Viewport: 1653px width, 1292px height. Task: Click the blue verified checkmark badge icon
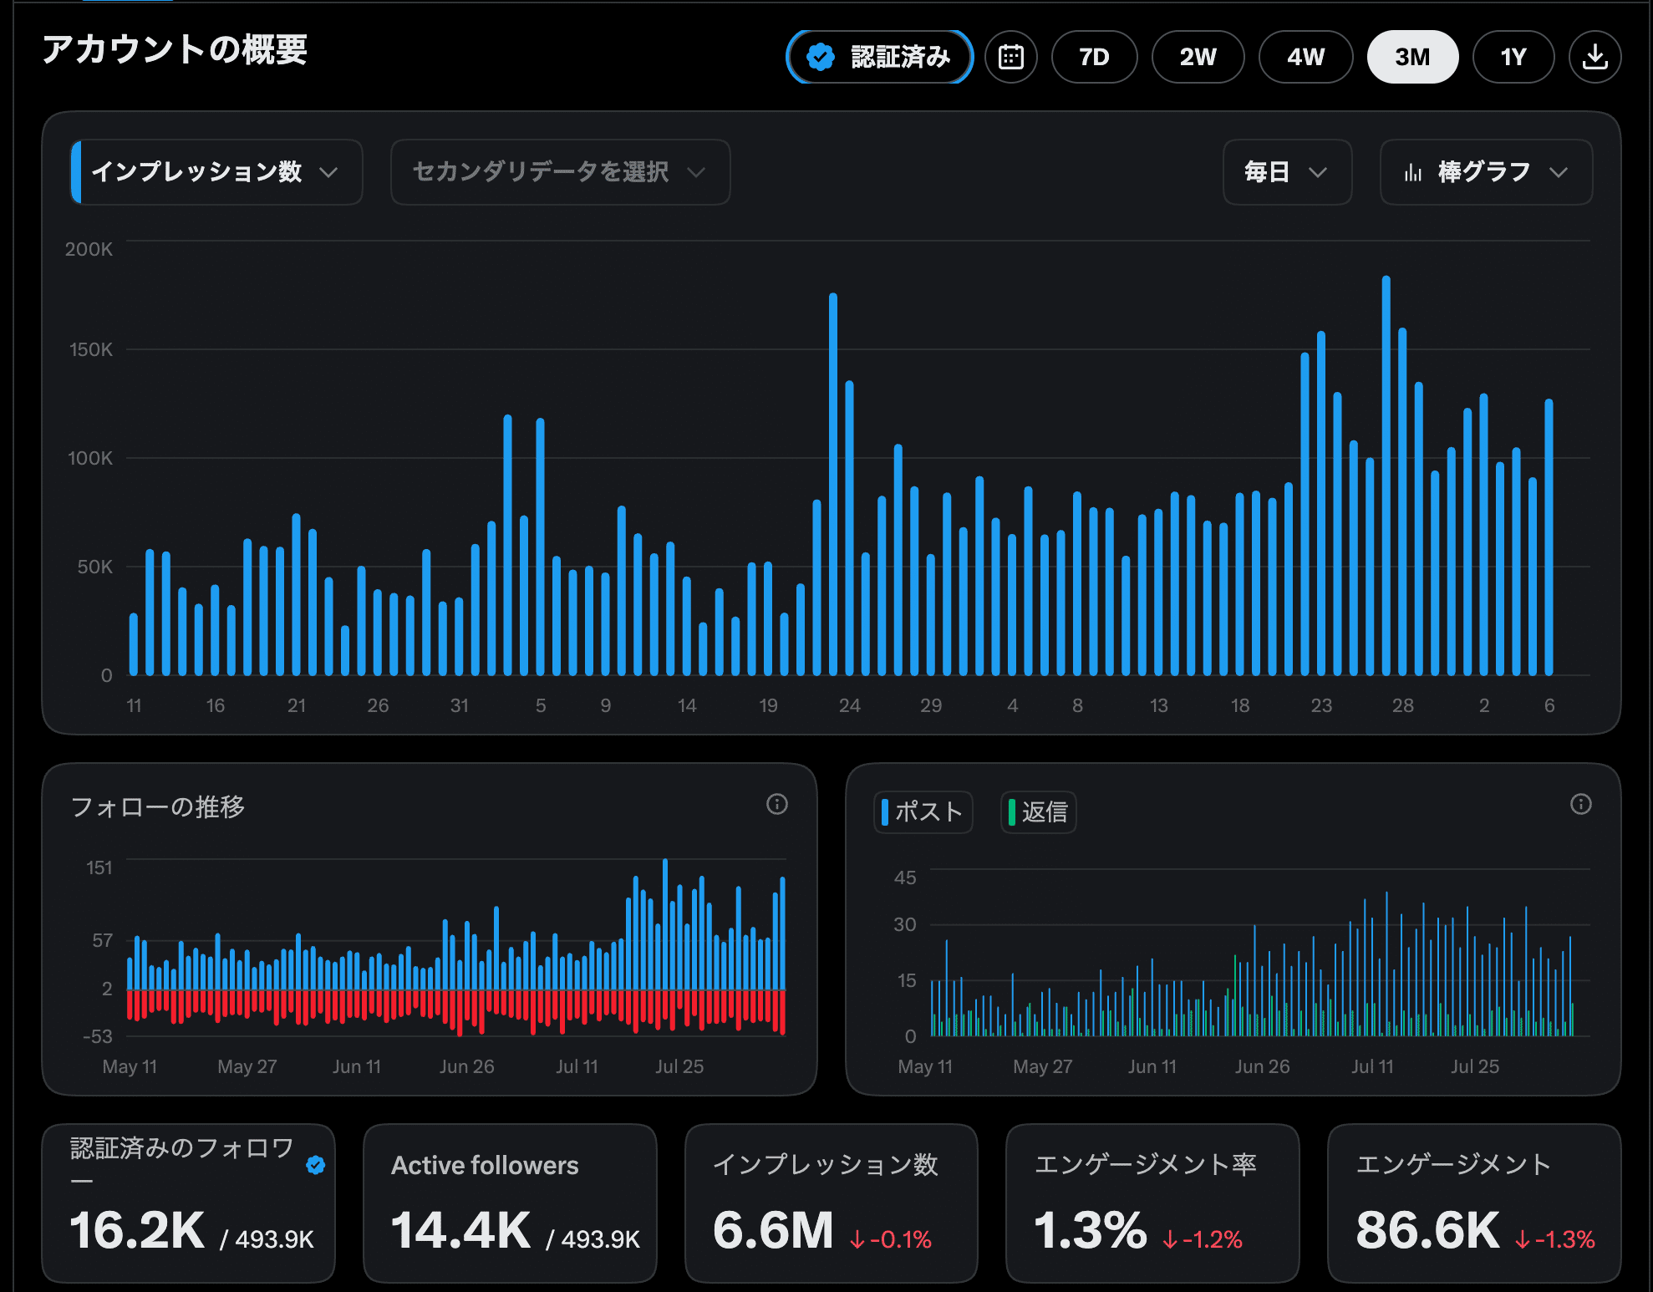point(821,57)
